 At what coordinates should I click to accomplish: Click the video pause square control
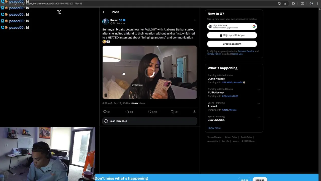click(106, 95)
